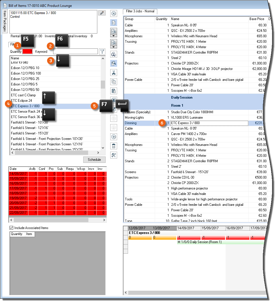Image resolution: width=277 pixels, height=303 pixels.
Task: Click the magnifier search document icon
Action: [x=113, y=63]
